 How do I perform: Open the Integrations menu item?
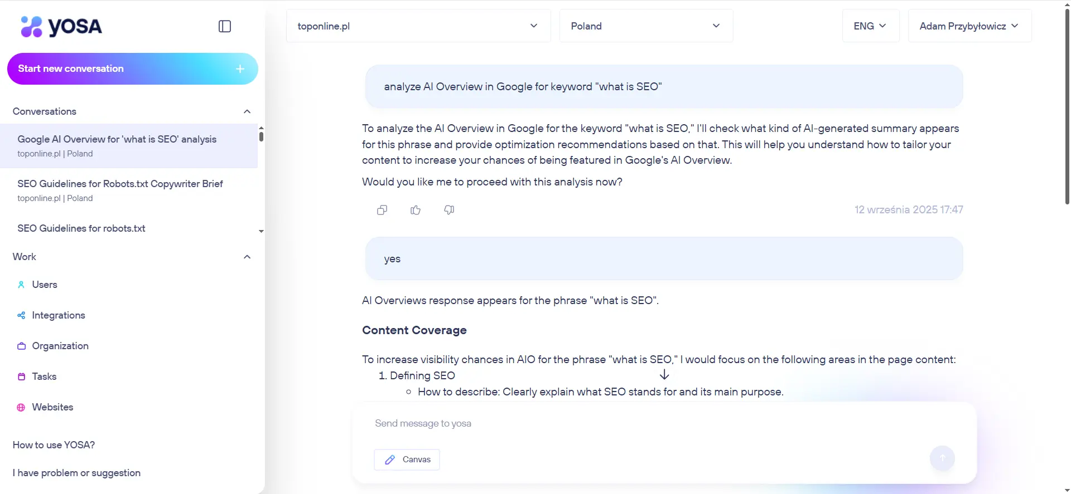(58, 315)
